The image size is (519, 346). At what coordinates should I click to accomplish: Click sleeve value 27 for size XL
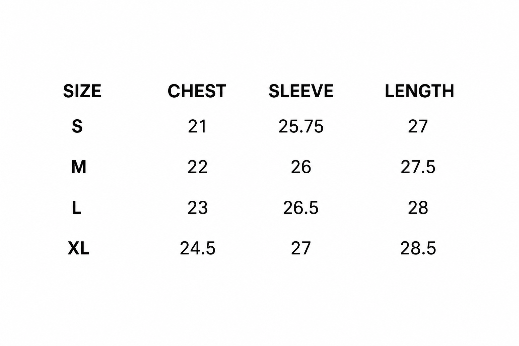click(x=301, y=248)
